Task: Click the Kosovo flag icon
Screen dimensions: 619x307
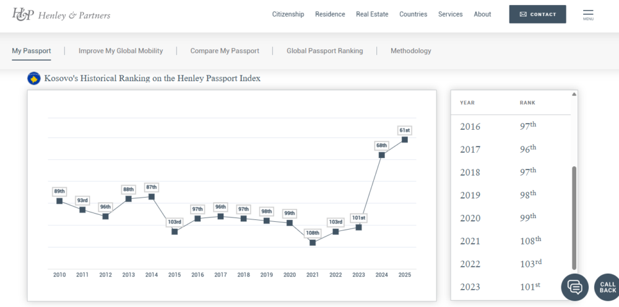Action: (34, 78)
